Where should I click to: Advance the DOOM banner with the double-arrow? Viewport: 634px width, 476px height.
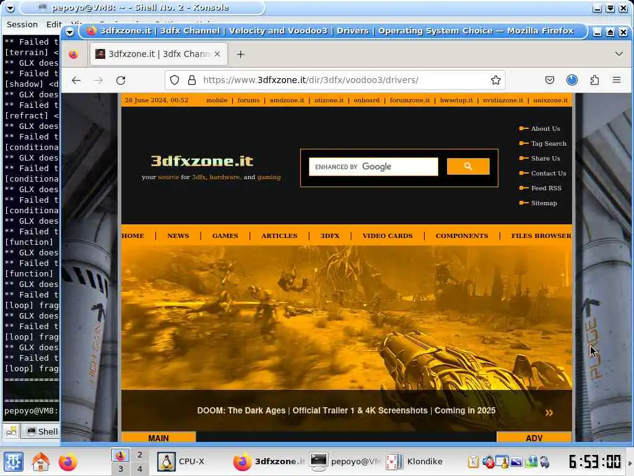(549, 413)
